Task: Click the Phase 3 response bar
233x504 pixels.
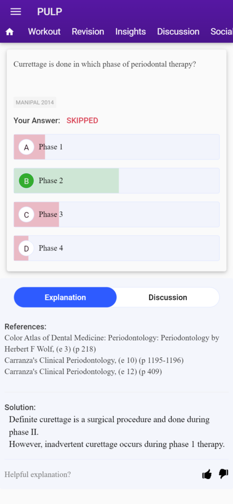Action: pyautogui.click(x=116, y=215)
